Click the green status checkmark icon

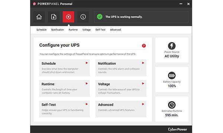point(100,17)
